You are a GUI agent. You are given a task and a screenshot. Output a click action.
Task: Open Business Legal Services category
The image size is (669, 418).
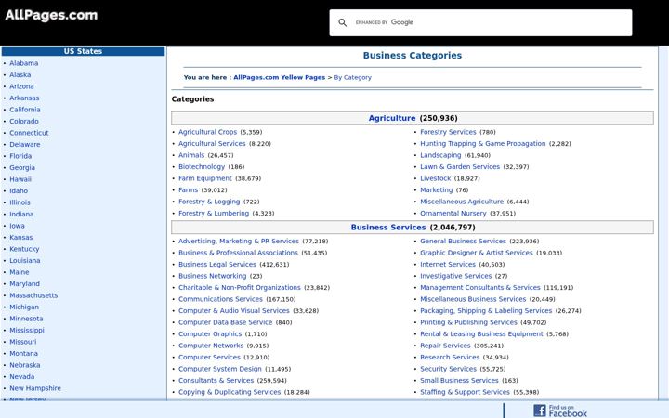[217, 265]
